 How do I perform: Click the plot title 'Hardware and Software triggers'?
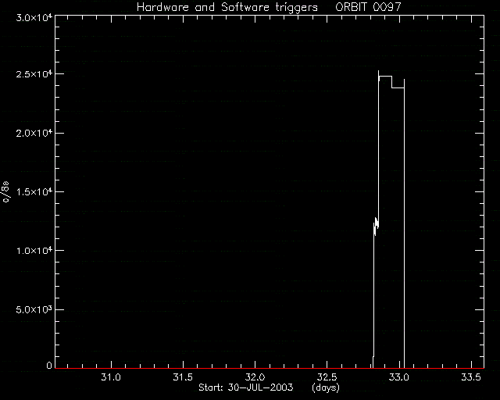coord(227,8)
